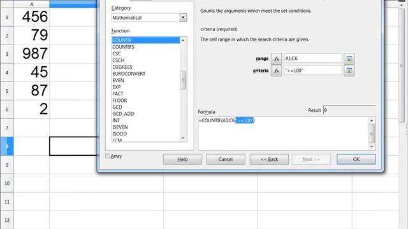408x229 pixels.
Task: Click the Help button
Action: [x=182, y=159]
